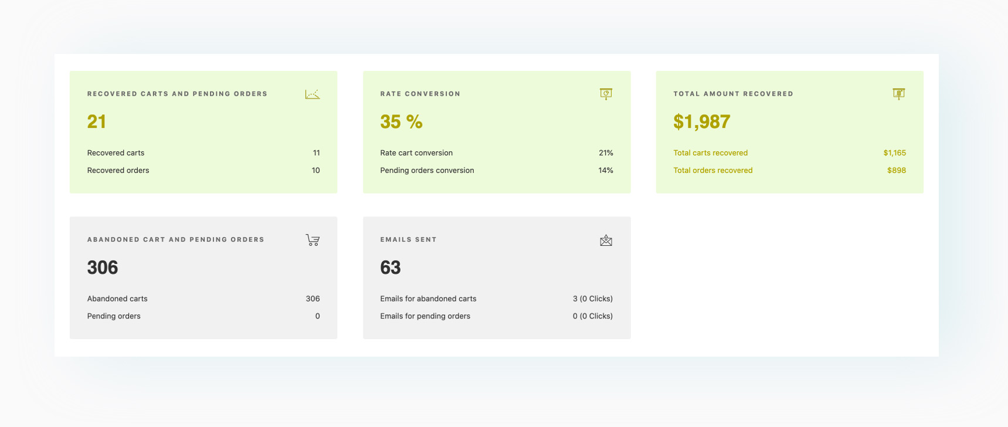Click the Rate cart conversion label
The width and height of the screenshot is (1008, 427).
tap(416, 153)
